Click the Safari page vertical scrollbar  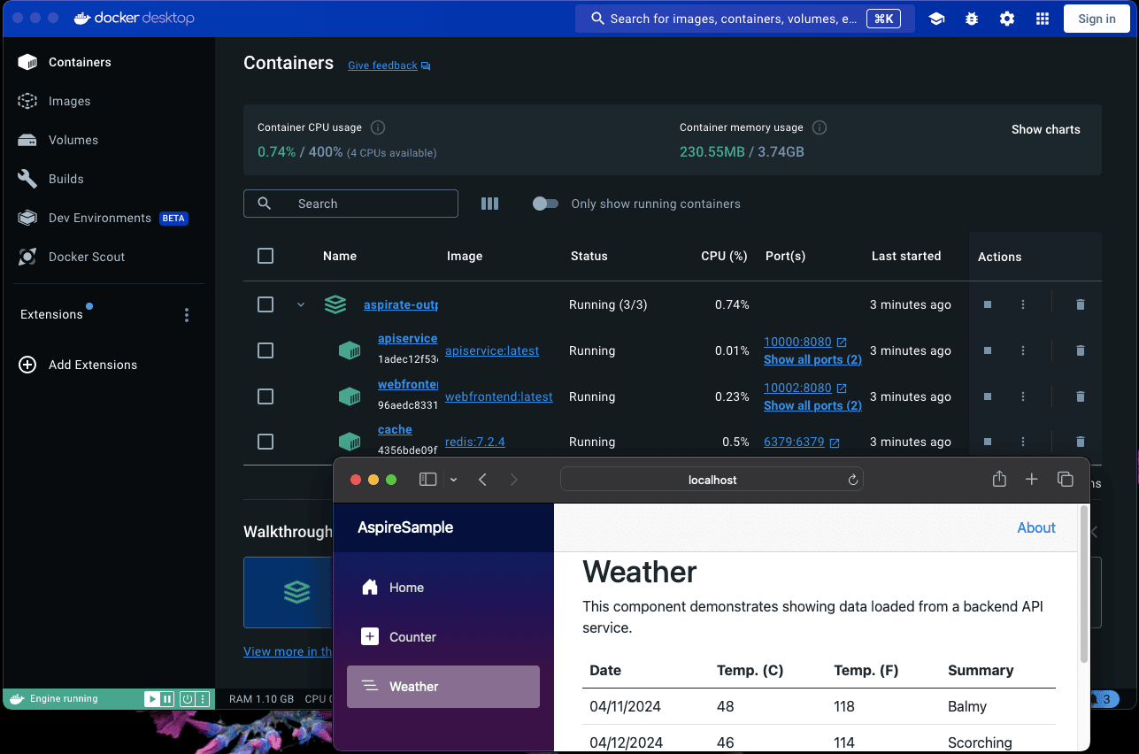pos(1084,586)
